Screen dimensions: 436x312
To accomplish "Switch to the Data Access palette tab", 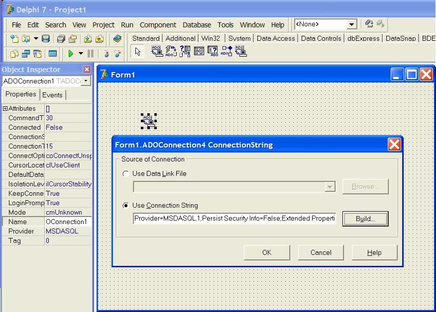I will pos(276,38).
